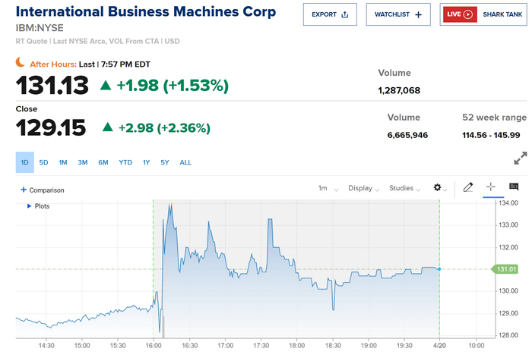This screenshot has height=364, width=532.
Task: Show the ALL time range
Action: pos(185,162)
